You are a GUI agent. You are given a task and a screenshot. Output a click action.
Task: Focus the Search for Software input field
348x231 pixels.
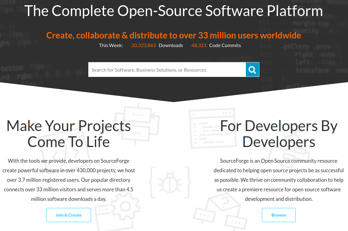(x=167, y=70)
